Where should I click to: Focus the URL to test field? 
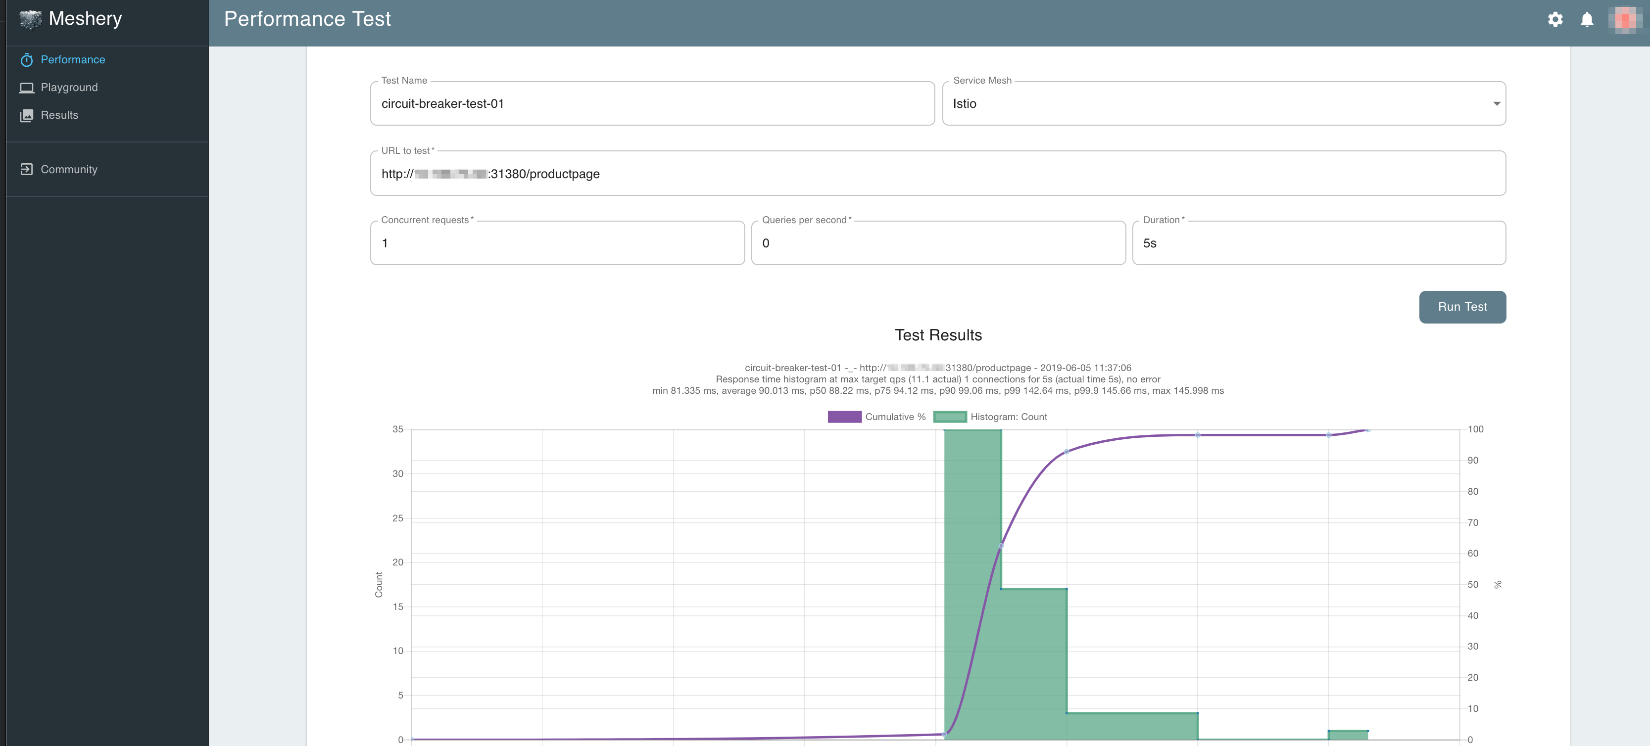[938, 174]
